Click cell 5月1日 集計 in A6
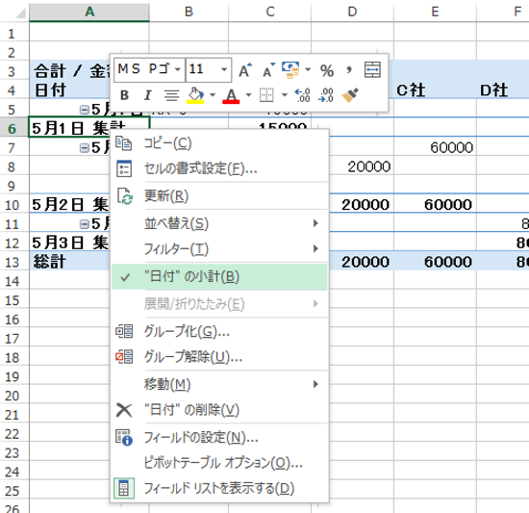Screen dimensions: 529x513 point(89,128)
